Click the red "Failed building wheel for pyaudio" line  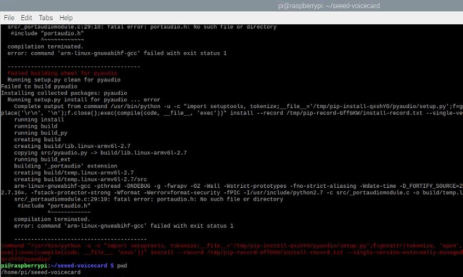coord(62,73)
